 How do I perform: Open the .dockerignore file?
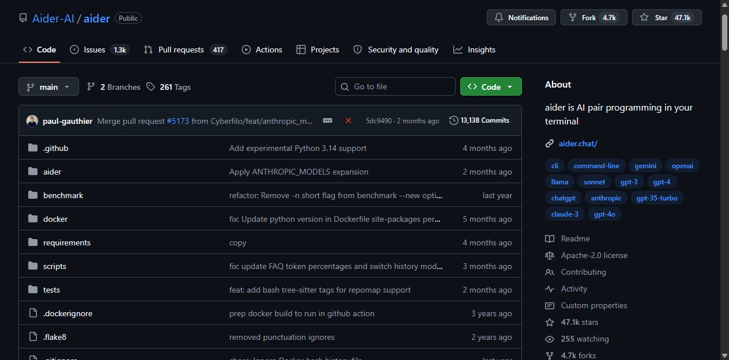click(x=67, y=313)
